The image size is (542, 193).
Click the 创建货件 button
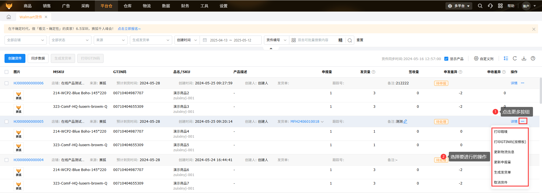point(15,58)
